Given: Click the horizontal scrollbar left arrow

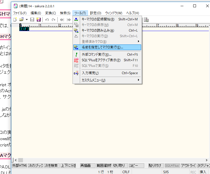Looking at the screenshot, I should 16,160.
